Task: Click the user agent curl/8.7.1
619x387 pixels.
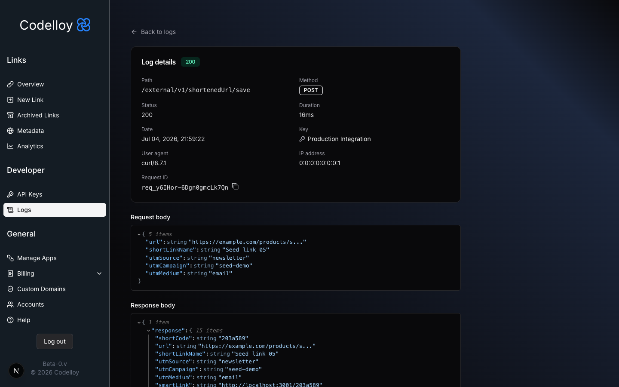Action: [x=154, y=163]
